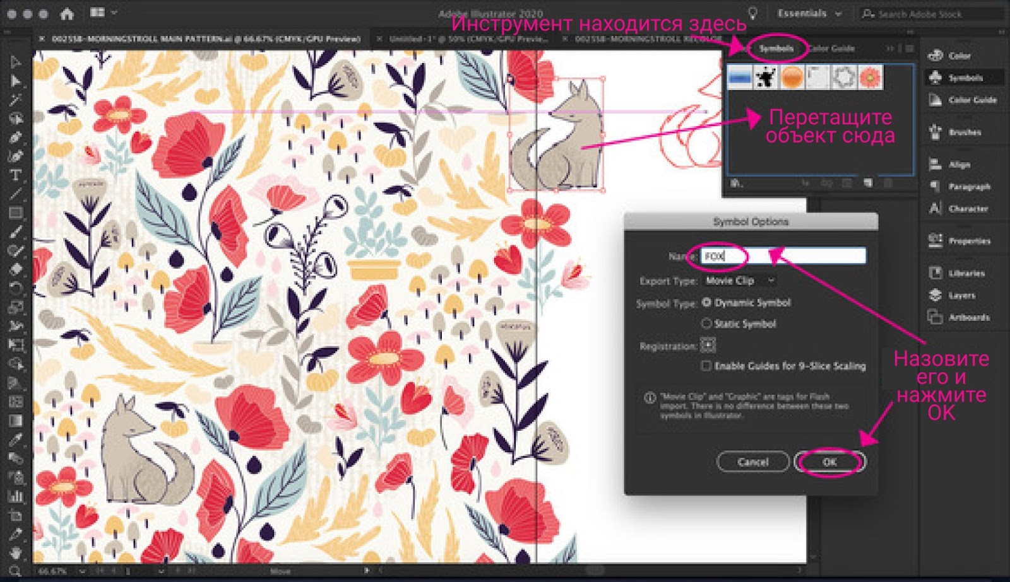Open the Export Type Movie Clip dropdown
Viewport: 1010px width, 582px height.
click(740, 281)
